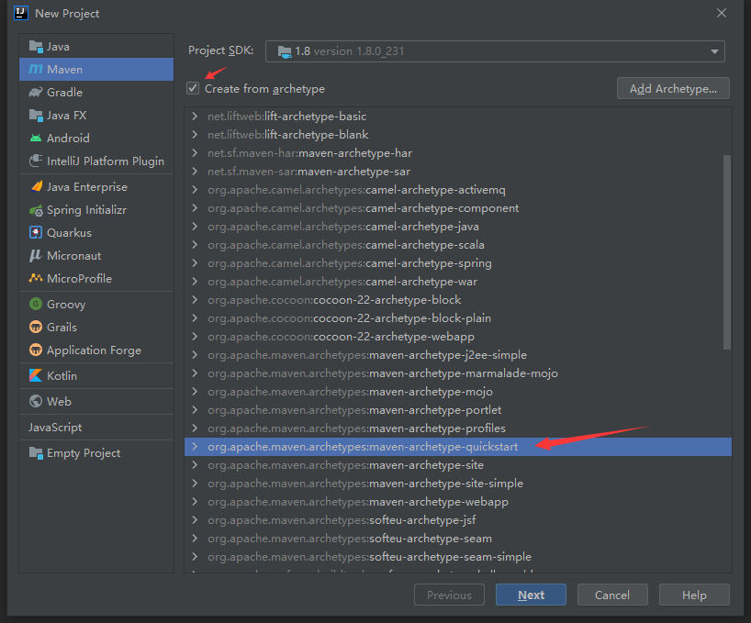Click the Grails icon

coord(36,327)
